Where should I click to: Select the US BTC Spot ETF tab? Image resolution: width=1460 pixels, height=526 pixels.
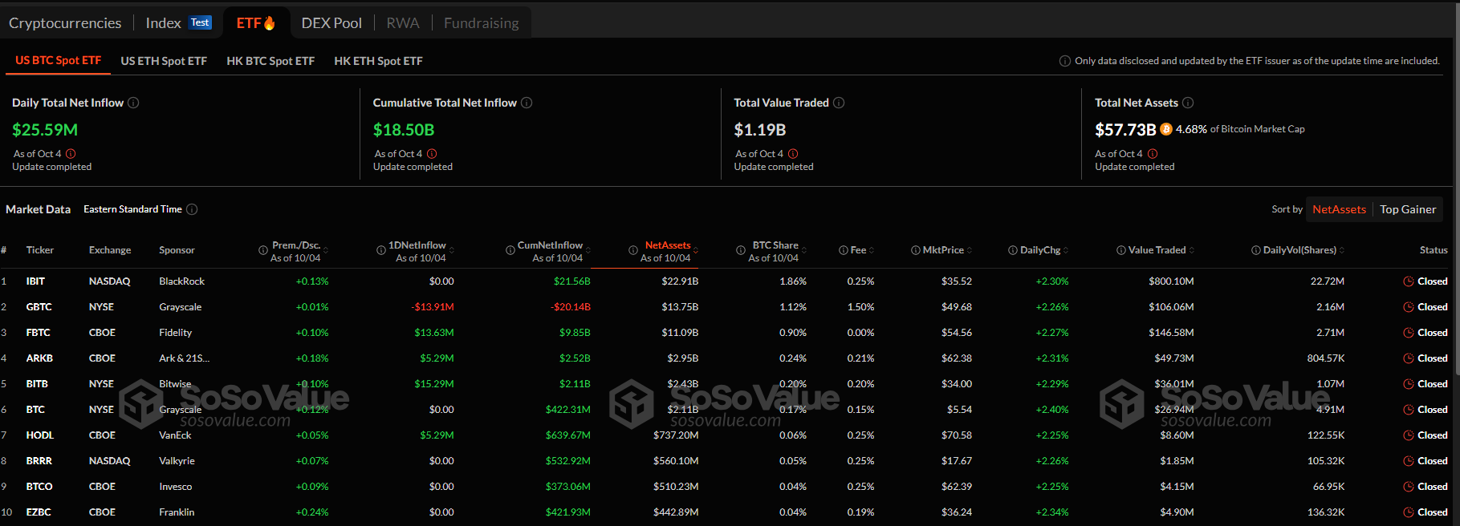(58, 60)
